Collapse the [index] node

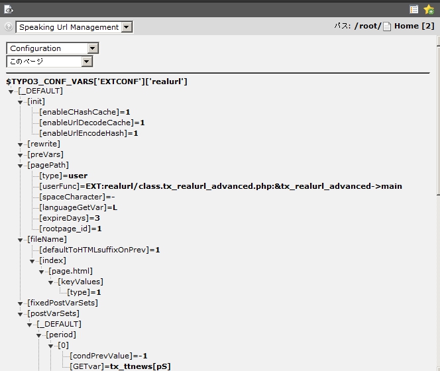(32, 261)
